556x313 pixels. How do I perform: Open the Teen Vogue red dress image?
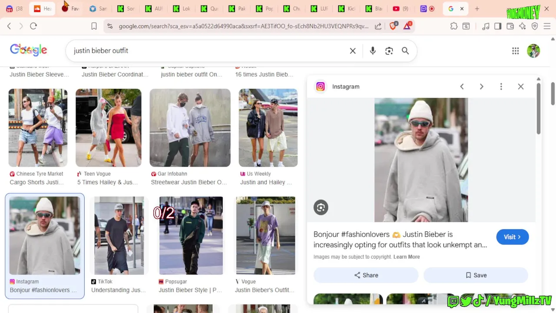tap(109, 128)
